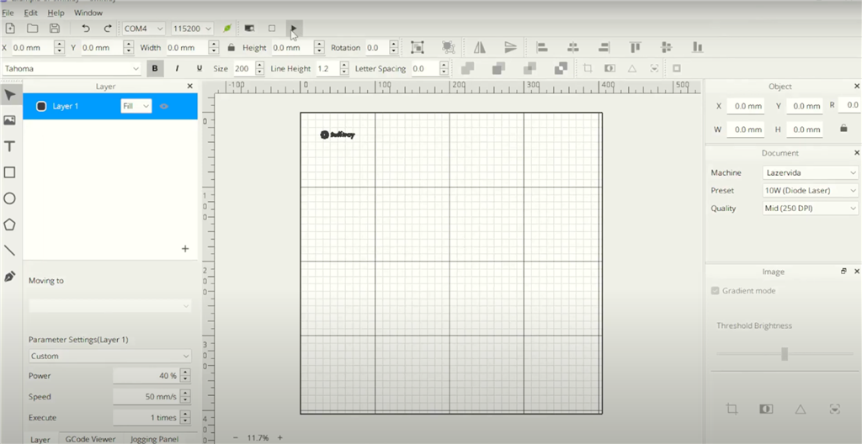862x444 pixels.
Task: Open the Window menu
Action: [x=88, y=13]
